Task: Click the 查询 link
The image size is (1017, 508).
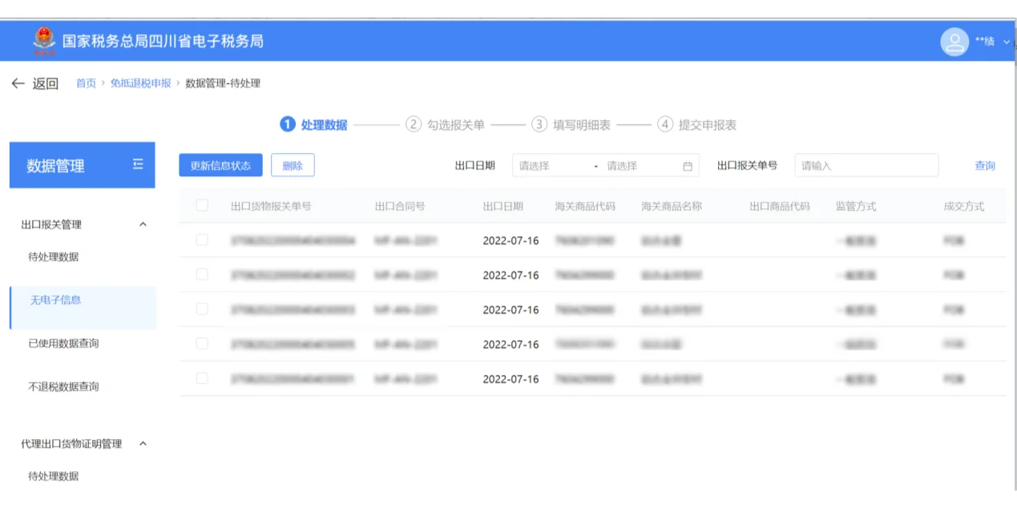Action: (985, 165)
